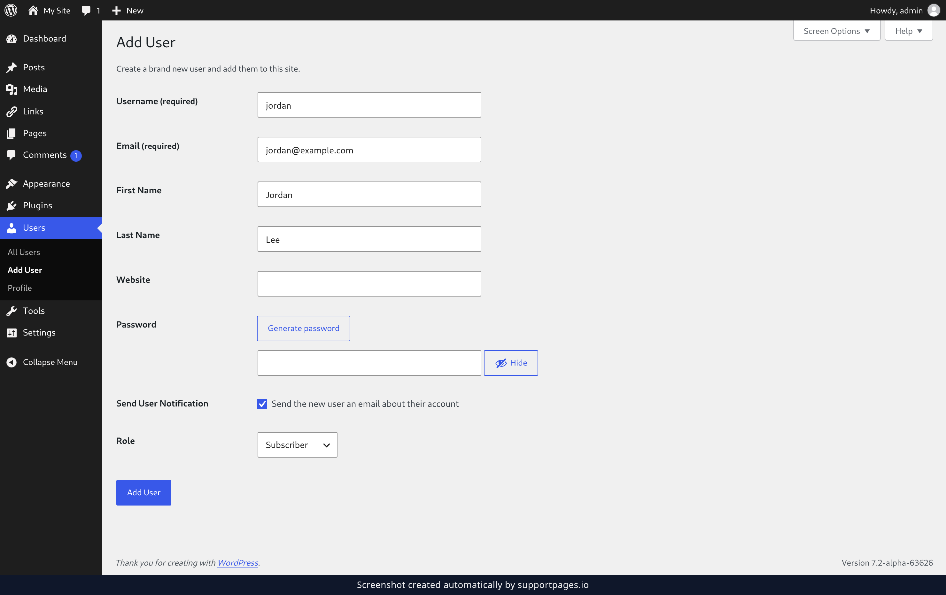Focus the Username input field
This screenshot has height=595, width=946.
[369, 105]
